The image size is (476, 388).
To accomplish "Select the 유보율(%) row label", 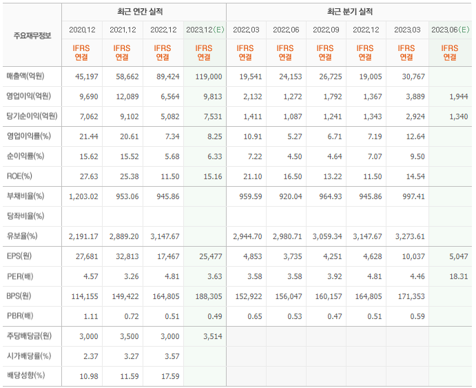I will pyautogui.click(x=22, y=236).
